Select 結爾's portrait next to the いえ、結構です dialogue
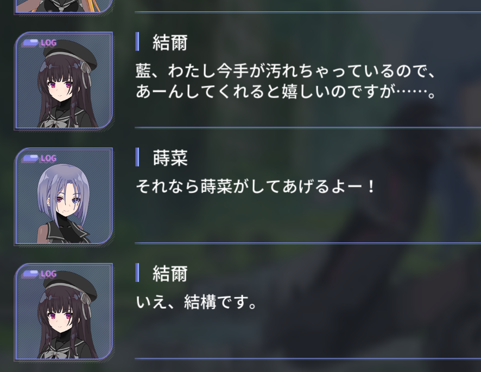This screenshot has width=481, height=372. [64, 312]
